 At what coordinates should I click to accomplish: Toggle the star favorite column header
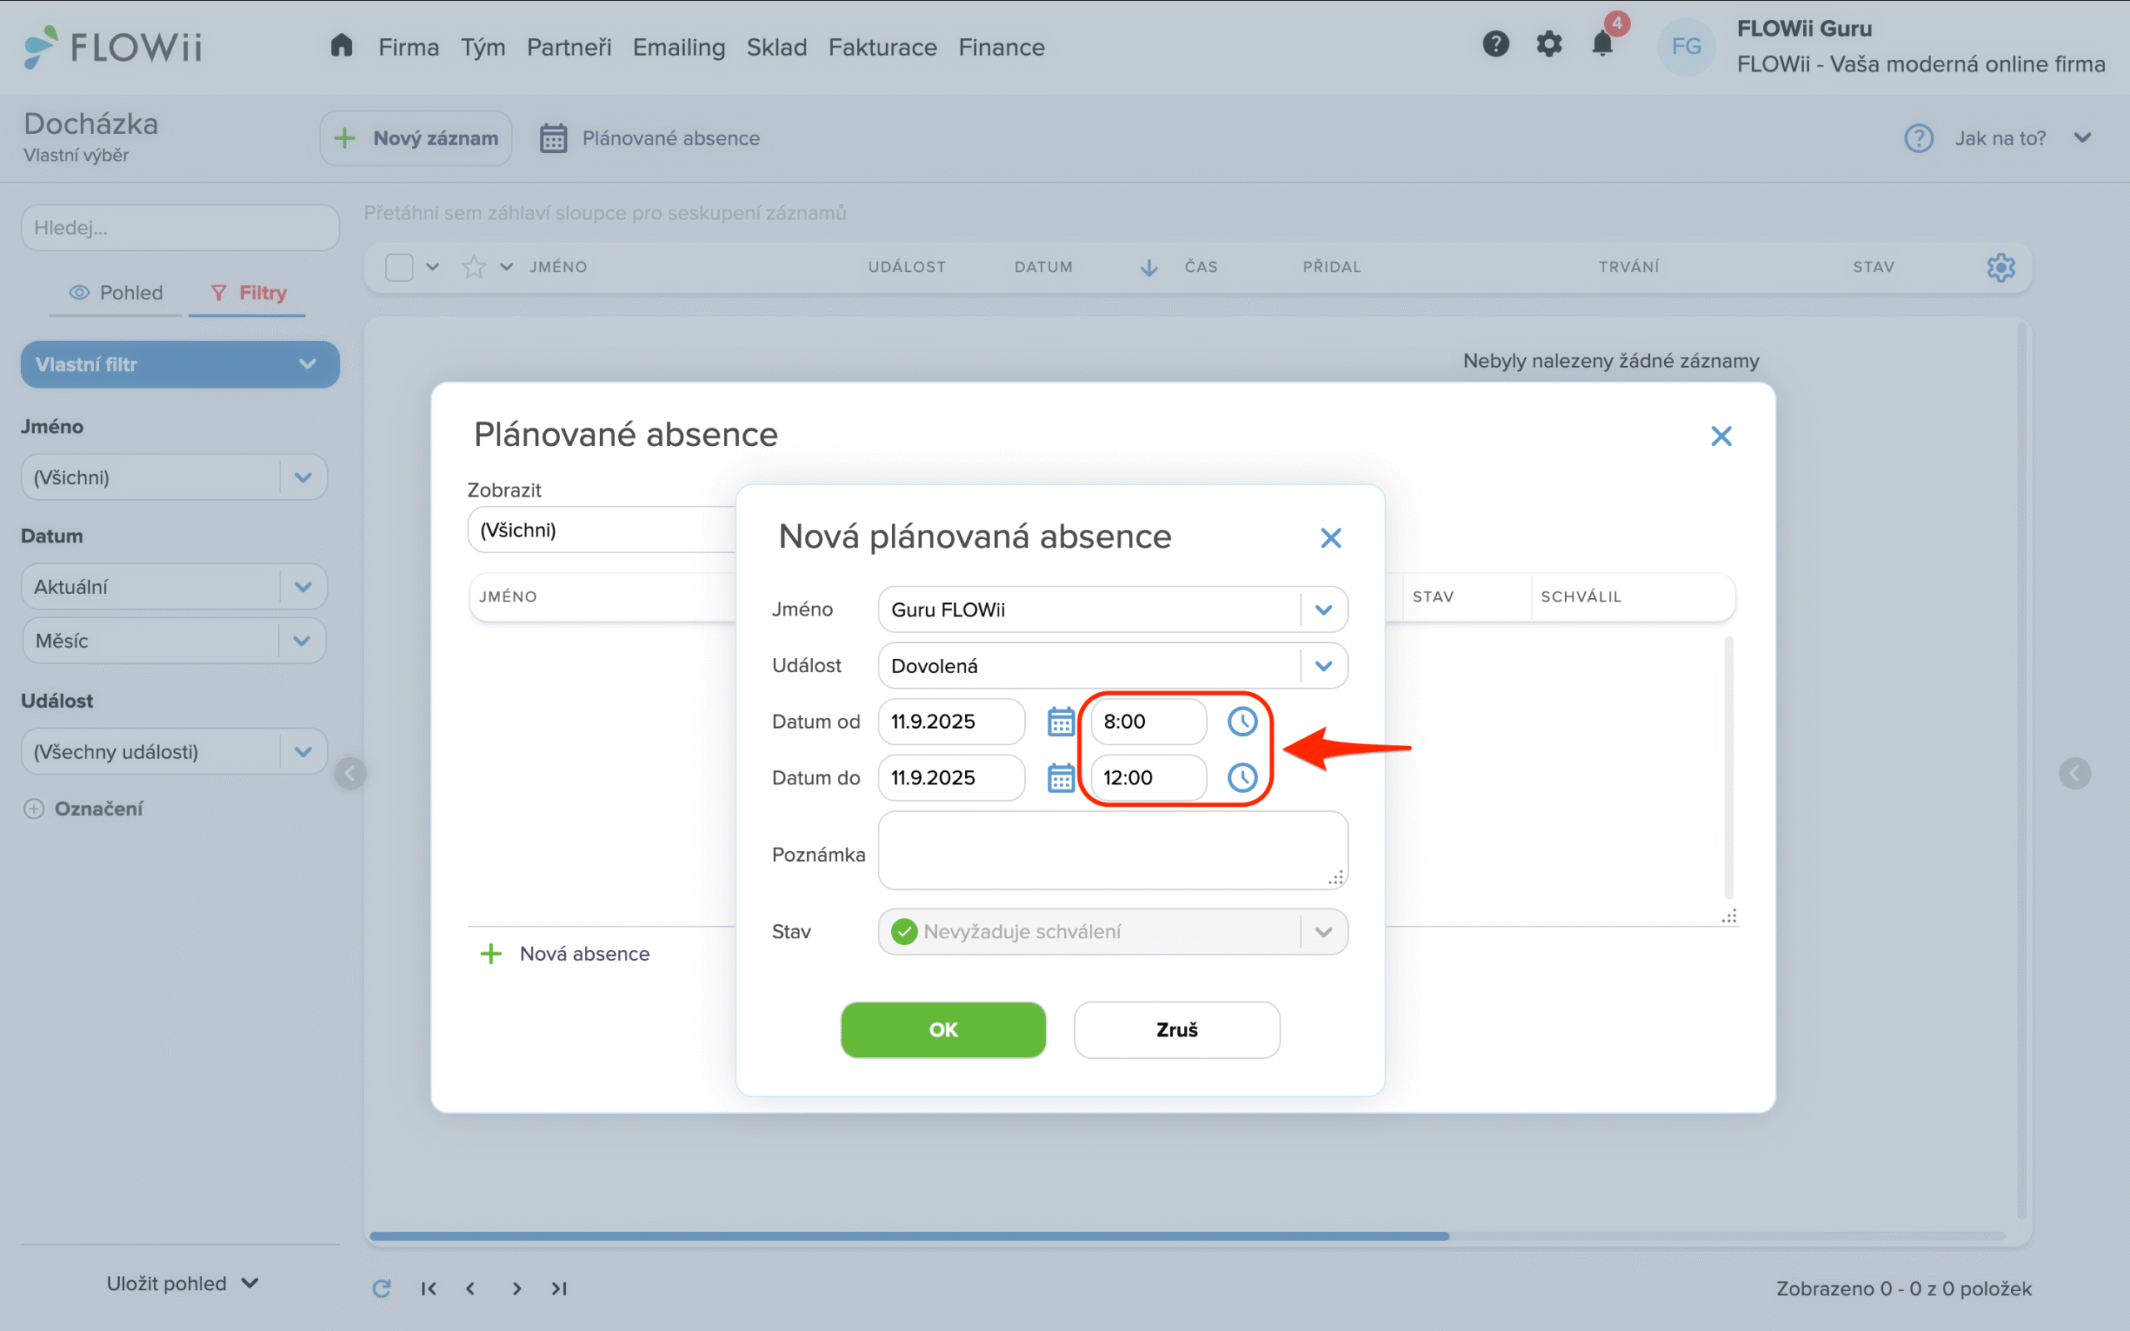(473, 267)
